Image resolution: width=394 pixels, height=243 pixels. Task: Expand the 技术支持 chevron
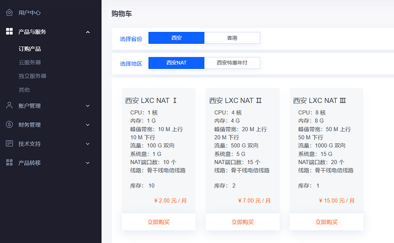pyautogui.click(x=88, y=144)
